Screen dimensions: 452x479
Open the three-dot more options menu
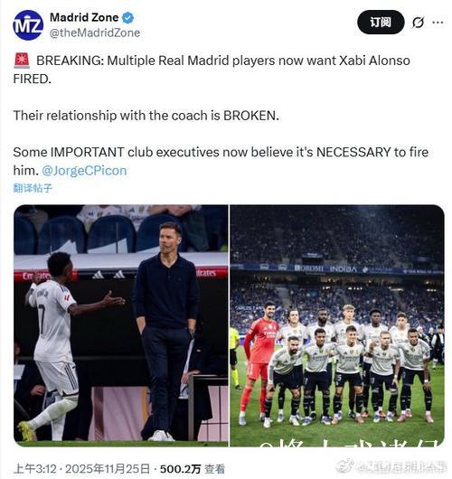tap(438, 23)
